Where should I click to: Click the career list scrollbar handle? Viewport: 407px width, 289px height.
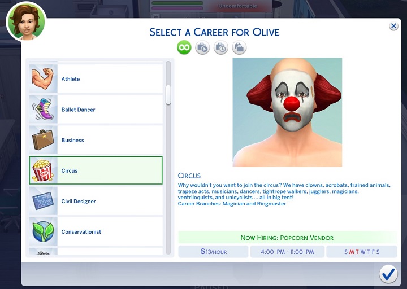click(168, 95)
